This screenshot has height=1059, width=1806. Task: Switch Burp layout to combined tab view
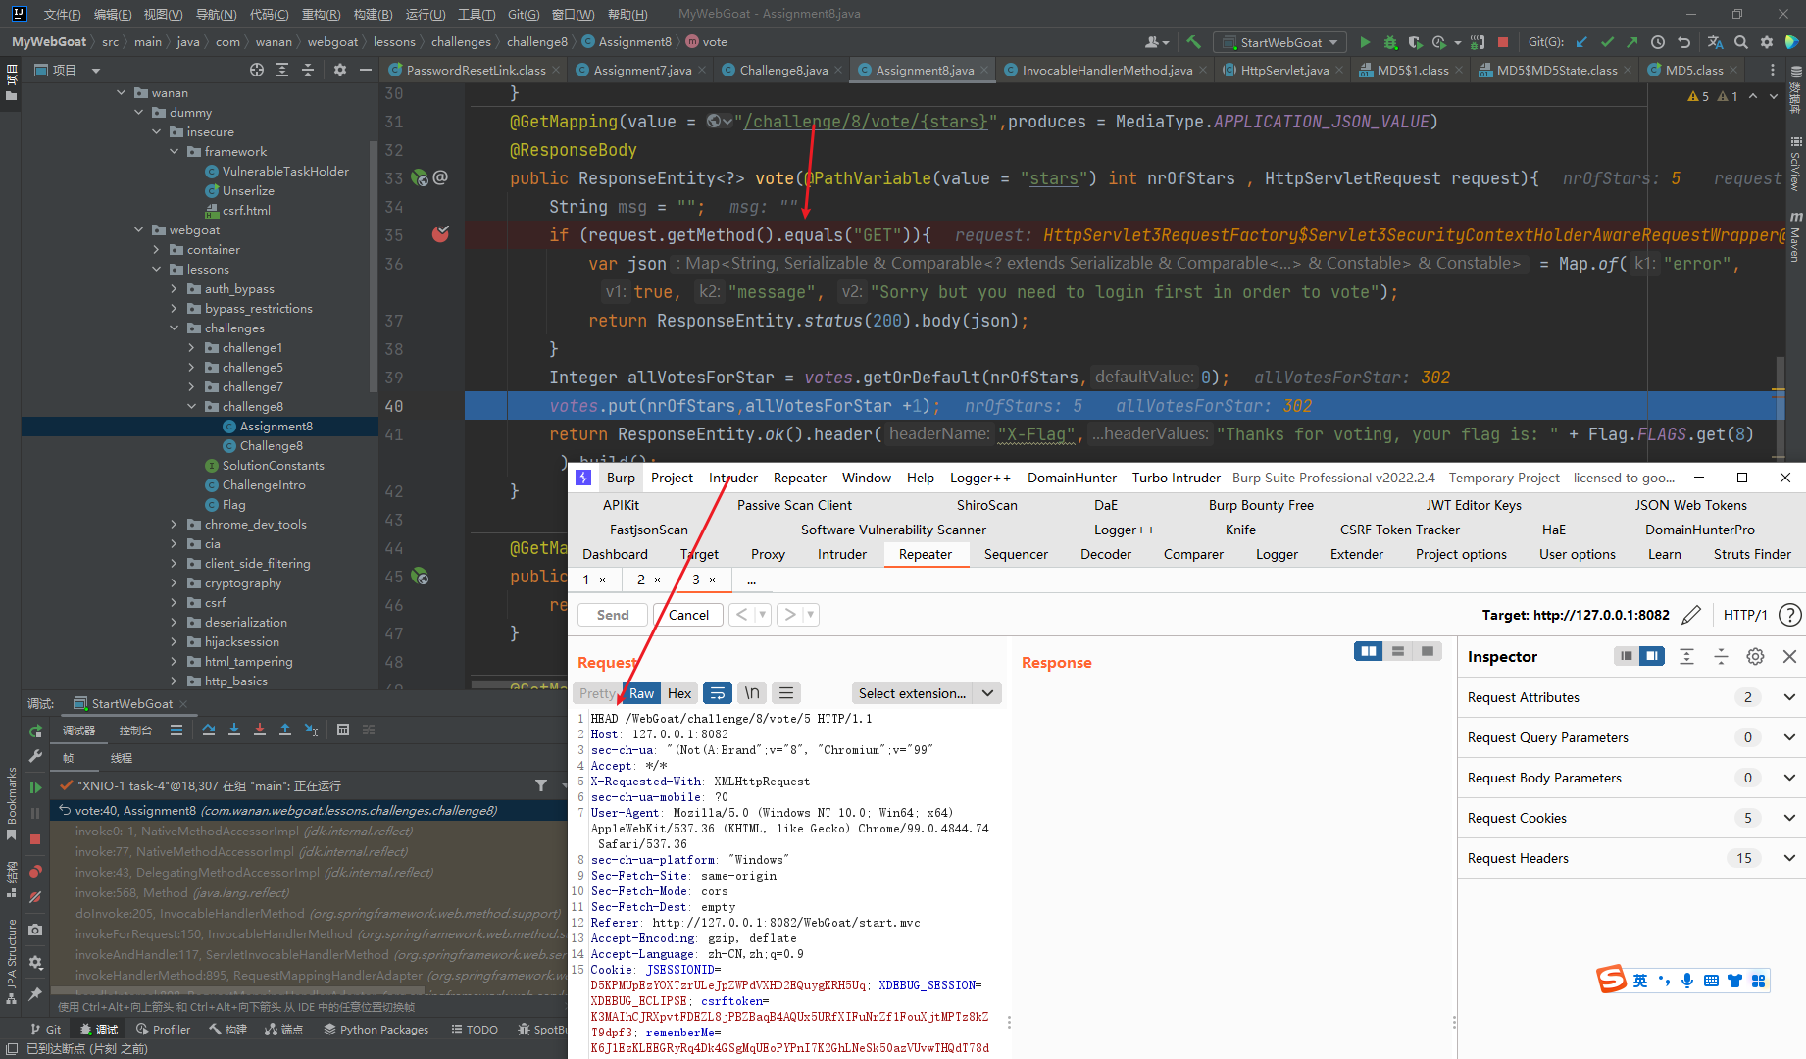[x=1428, y=651]
